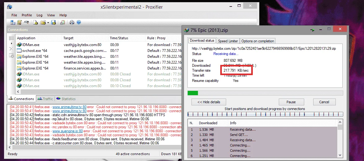Click the Downloaded column header in IDM list

pos(212,123)
